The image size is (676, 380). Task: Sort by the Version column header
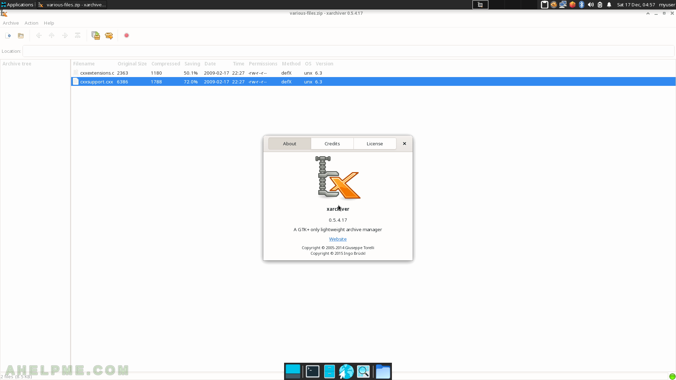pos(324,64)
